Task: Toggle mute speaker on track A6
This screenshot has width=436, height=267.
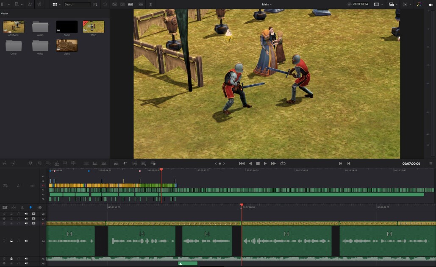Action: pyautogui.click(x=26, y=263)
